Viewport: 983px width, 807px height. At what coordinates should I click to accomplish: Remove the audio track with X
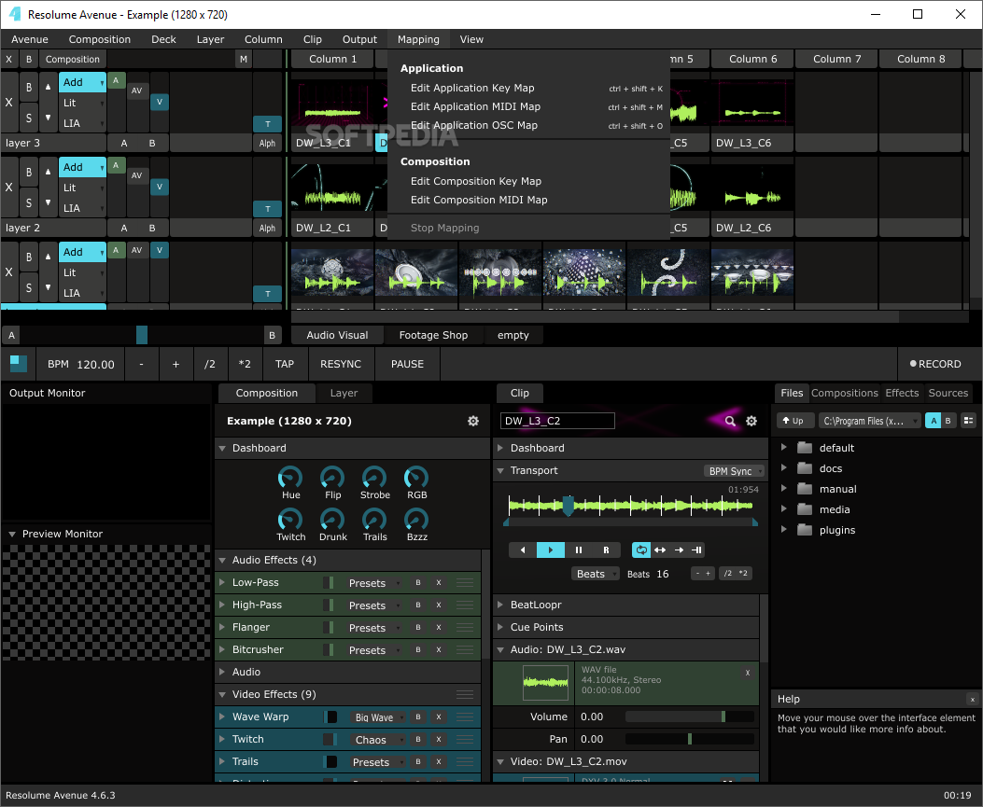(747, 673)
